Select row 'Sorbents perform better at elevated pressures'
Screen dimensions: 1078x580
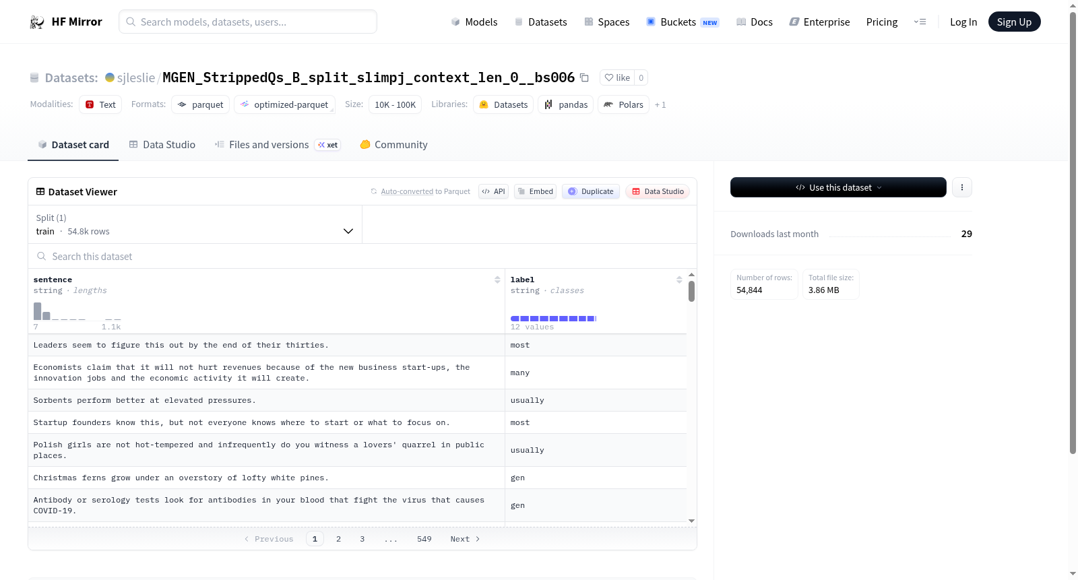pyautogui.click(x=357, y=400)
